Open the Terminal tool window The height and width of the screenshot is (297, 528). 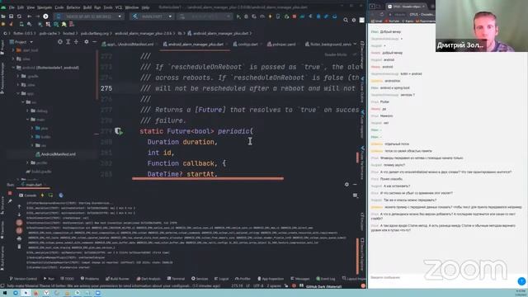coord(176,279)
